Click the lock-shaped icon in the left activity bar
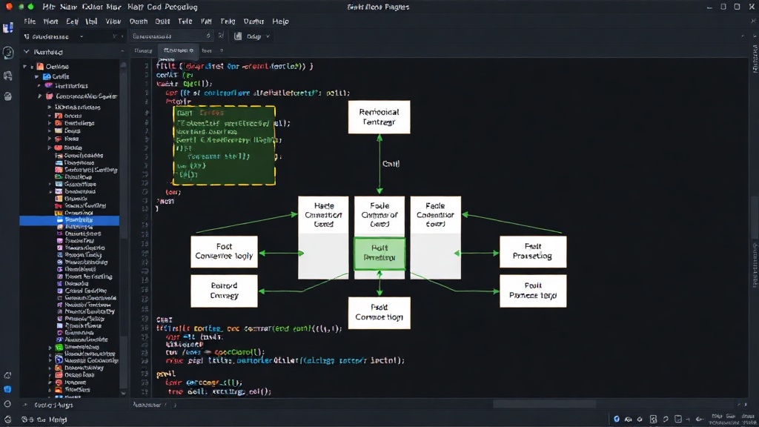759x427 pixels. pos(7,96)
